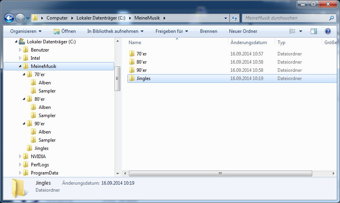Select Alben under 70'er in tree
The width and height of the screenshot is (340, 203).
click(x=45, y=83)
